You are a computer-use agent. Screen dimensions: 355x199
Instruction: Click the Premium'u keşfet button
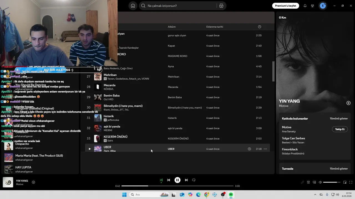(x=285, y=6)
